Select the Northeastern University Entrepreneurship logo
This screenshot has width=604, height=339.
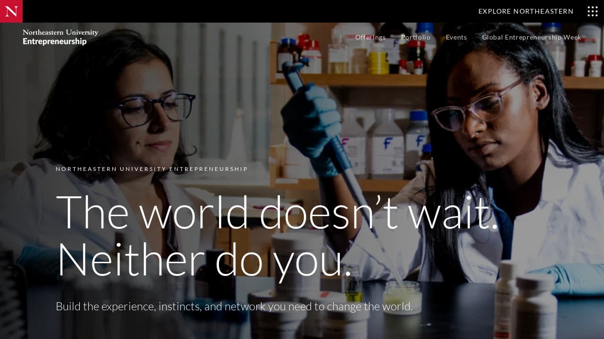click(60, 37)
